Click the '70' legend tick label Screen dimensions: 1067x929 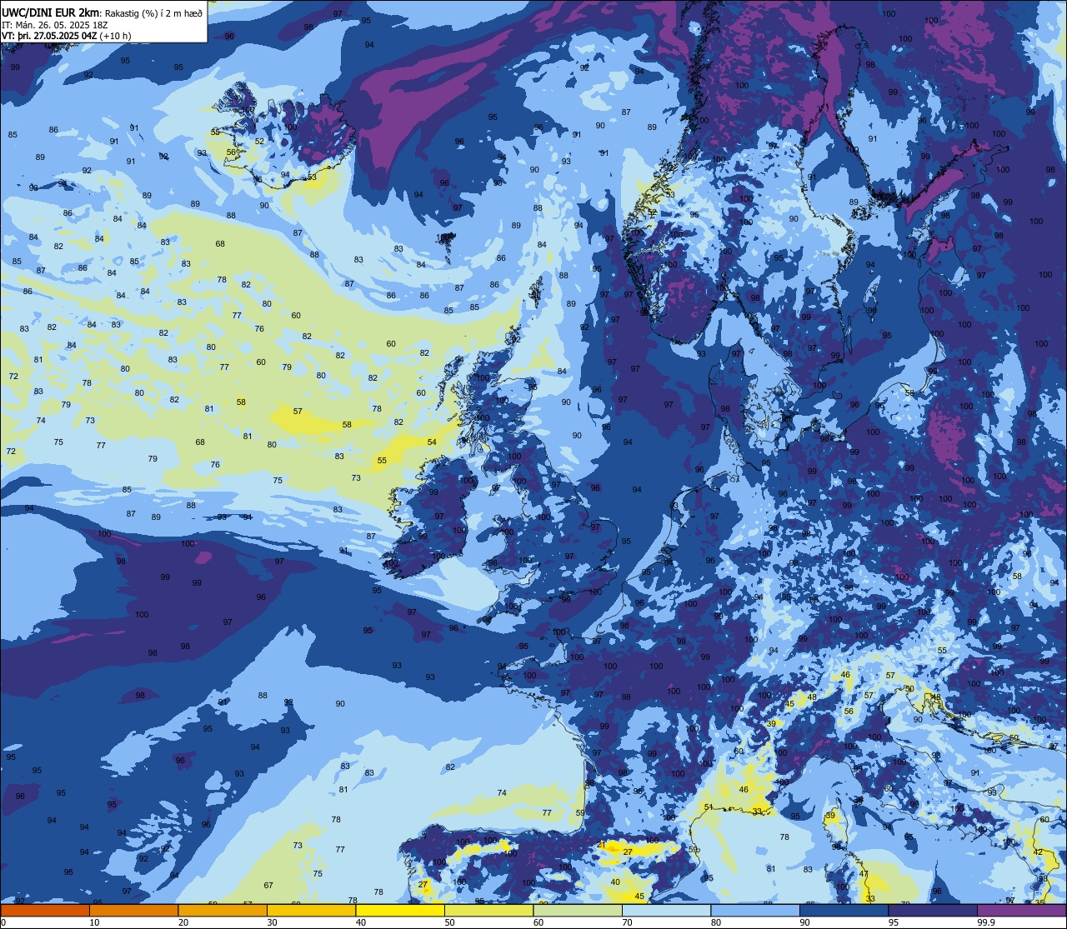627,922
